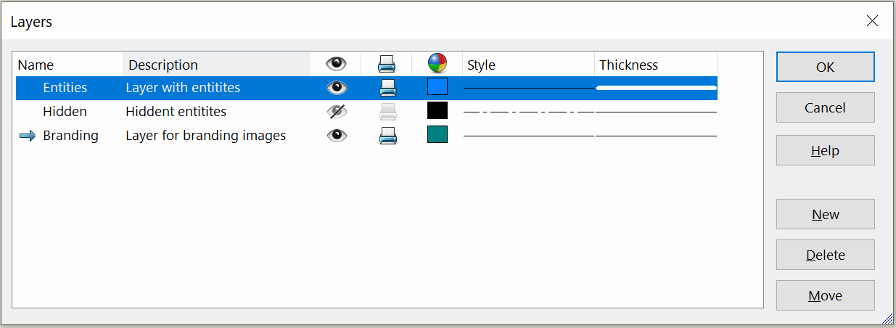Confirm with the OK button
This screenshot has height=328, width=896.
pos(826,67)
